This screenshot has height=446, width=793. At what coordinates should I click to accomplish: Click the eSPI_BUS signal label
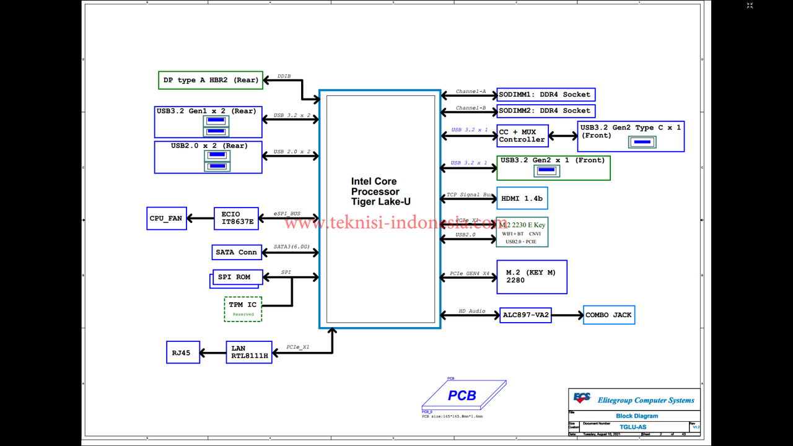tap(287, 214)
